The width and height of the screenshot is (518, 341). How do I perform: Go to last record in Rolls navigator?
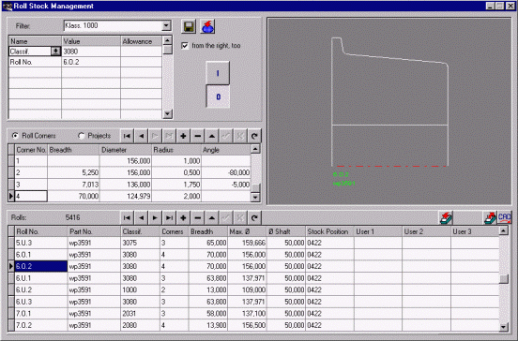(x=169, y=217)
